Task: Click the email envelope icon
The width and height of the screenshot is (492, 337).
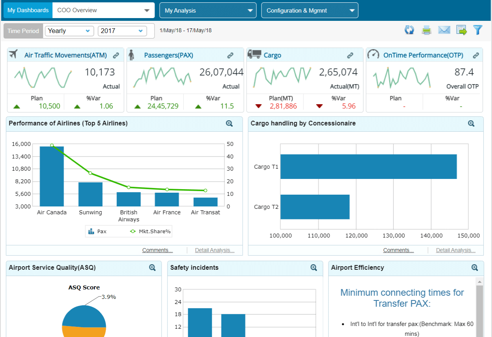Action: [x=444, y=30]
